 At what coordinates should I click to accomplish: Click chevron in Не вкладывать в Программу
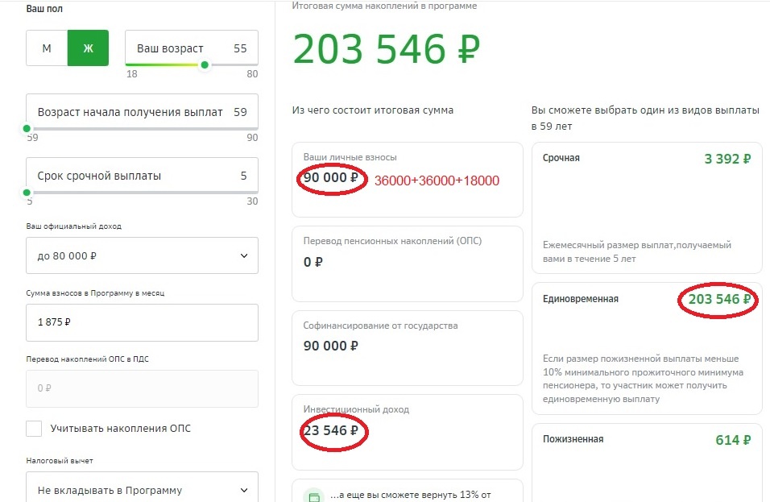(244, 490)
